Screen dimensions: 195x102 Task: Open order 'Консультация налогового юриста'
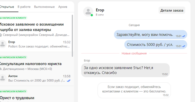[x=31, y=64]
